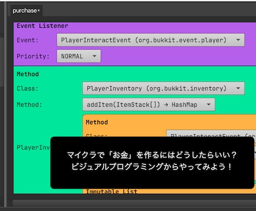This screenshot has height=211, width=256.
Task: Click the Event Listener block title
Action: coord(42,26)
